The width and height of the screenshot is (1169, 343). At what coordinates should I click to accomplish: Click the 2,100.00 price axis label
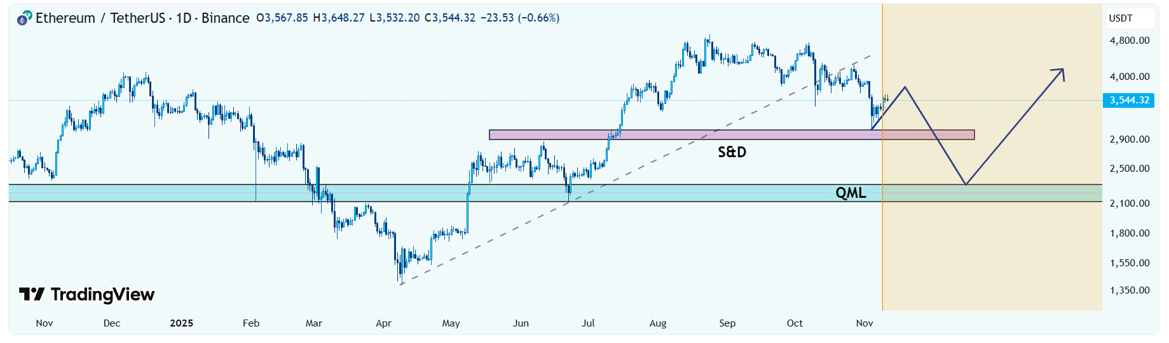(1129, 204)
